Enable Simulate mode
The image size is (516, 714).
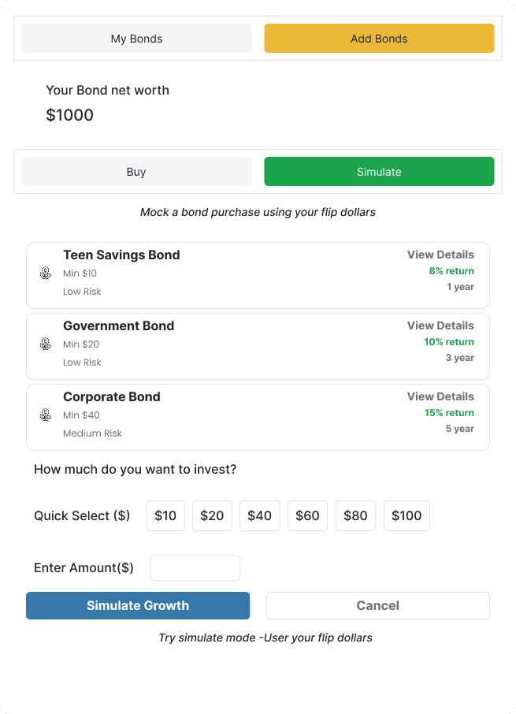(379, 172)
